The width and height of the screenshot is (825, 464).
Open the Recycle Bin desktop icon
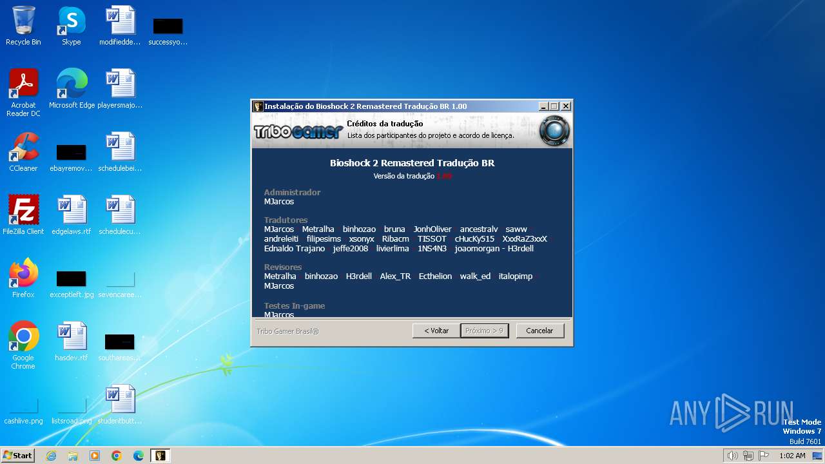[23, 26]
